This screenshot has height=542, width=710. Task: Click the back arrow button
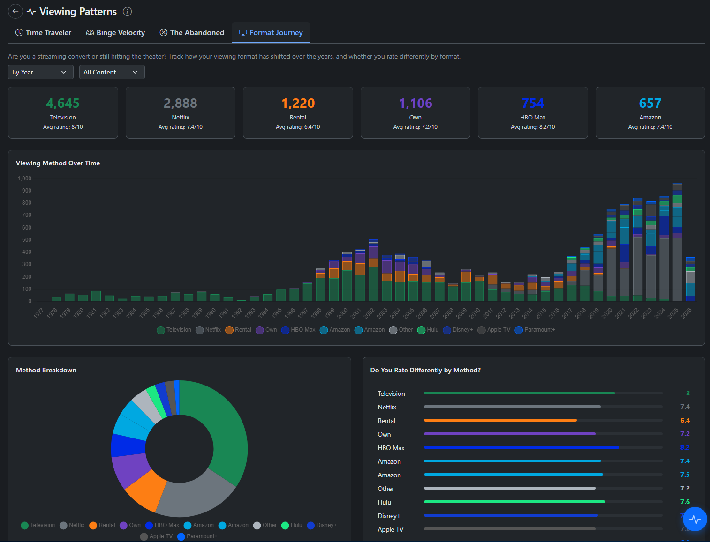coord(15,11)
